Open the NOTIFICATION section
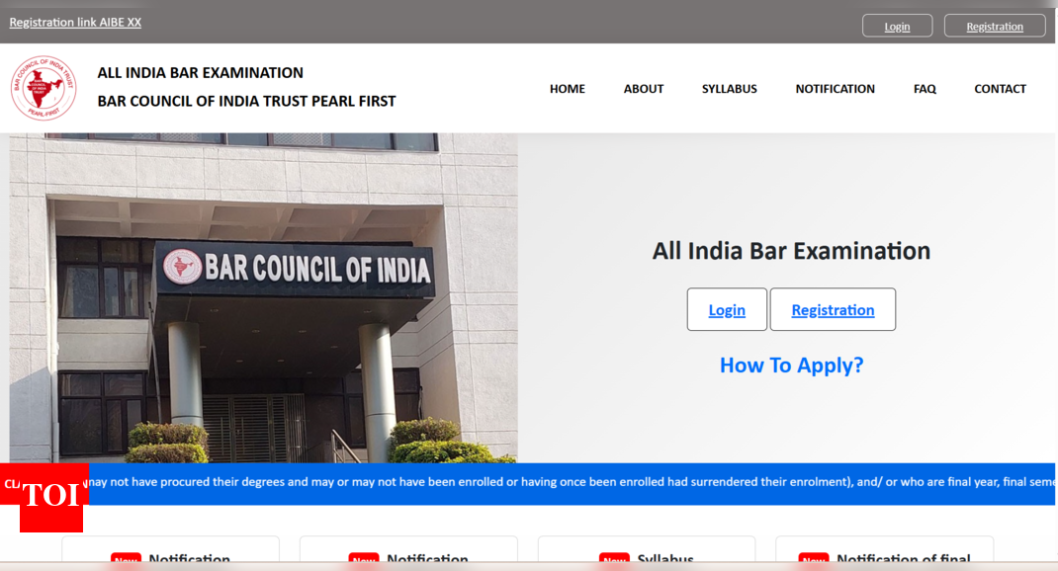Screen dimensions: 1058x571 (x=835, y=88)
